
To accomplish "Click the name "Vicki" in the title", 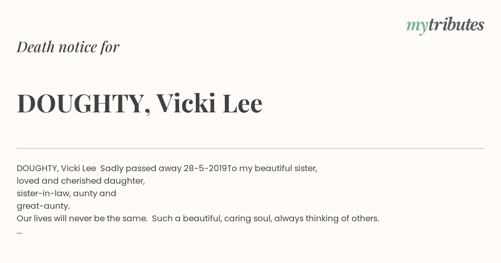I will tap(186, 103).
